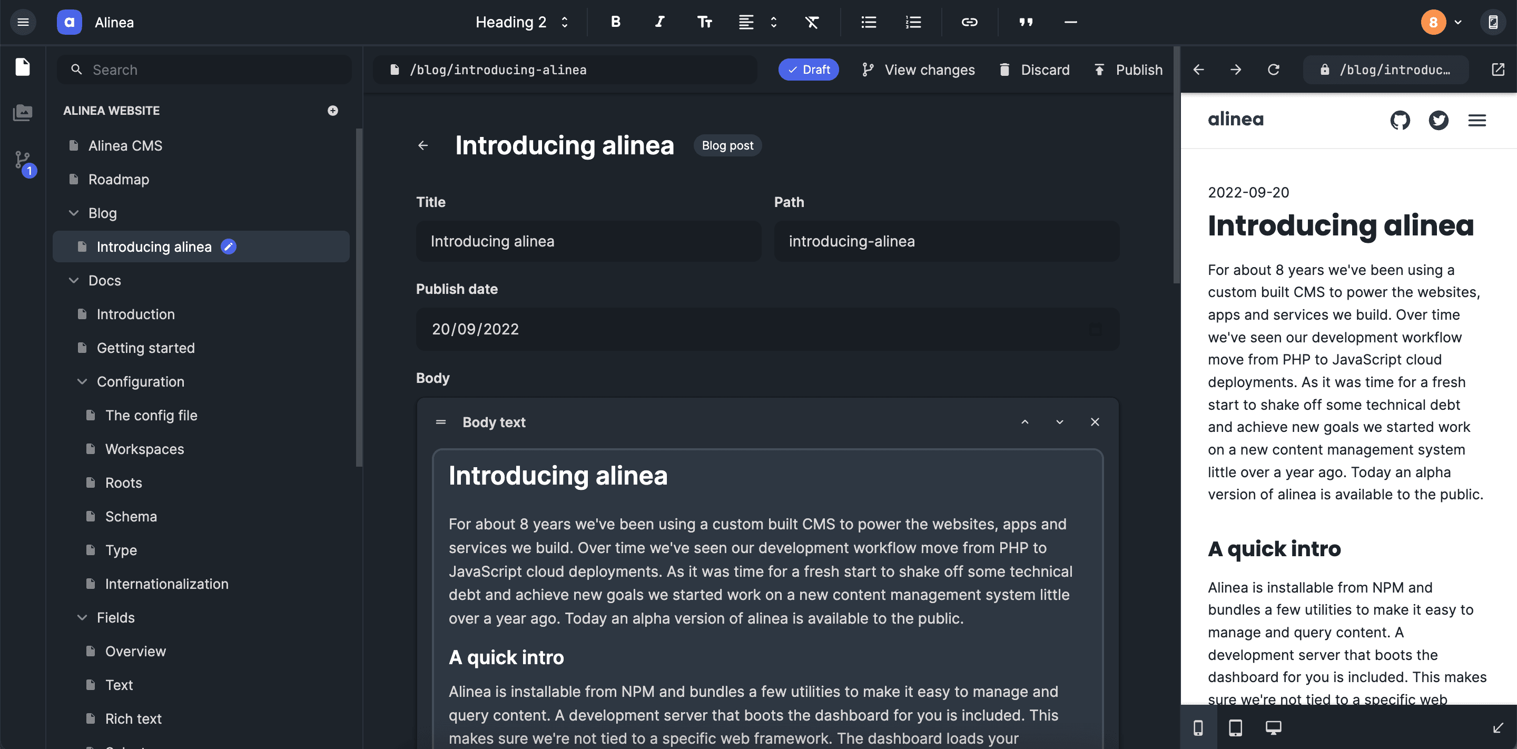Open the Heading 2 style dropdown
The width and height of the screenshot is (1517, 749).
[x=522, y=22]
